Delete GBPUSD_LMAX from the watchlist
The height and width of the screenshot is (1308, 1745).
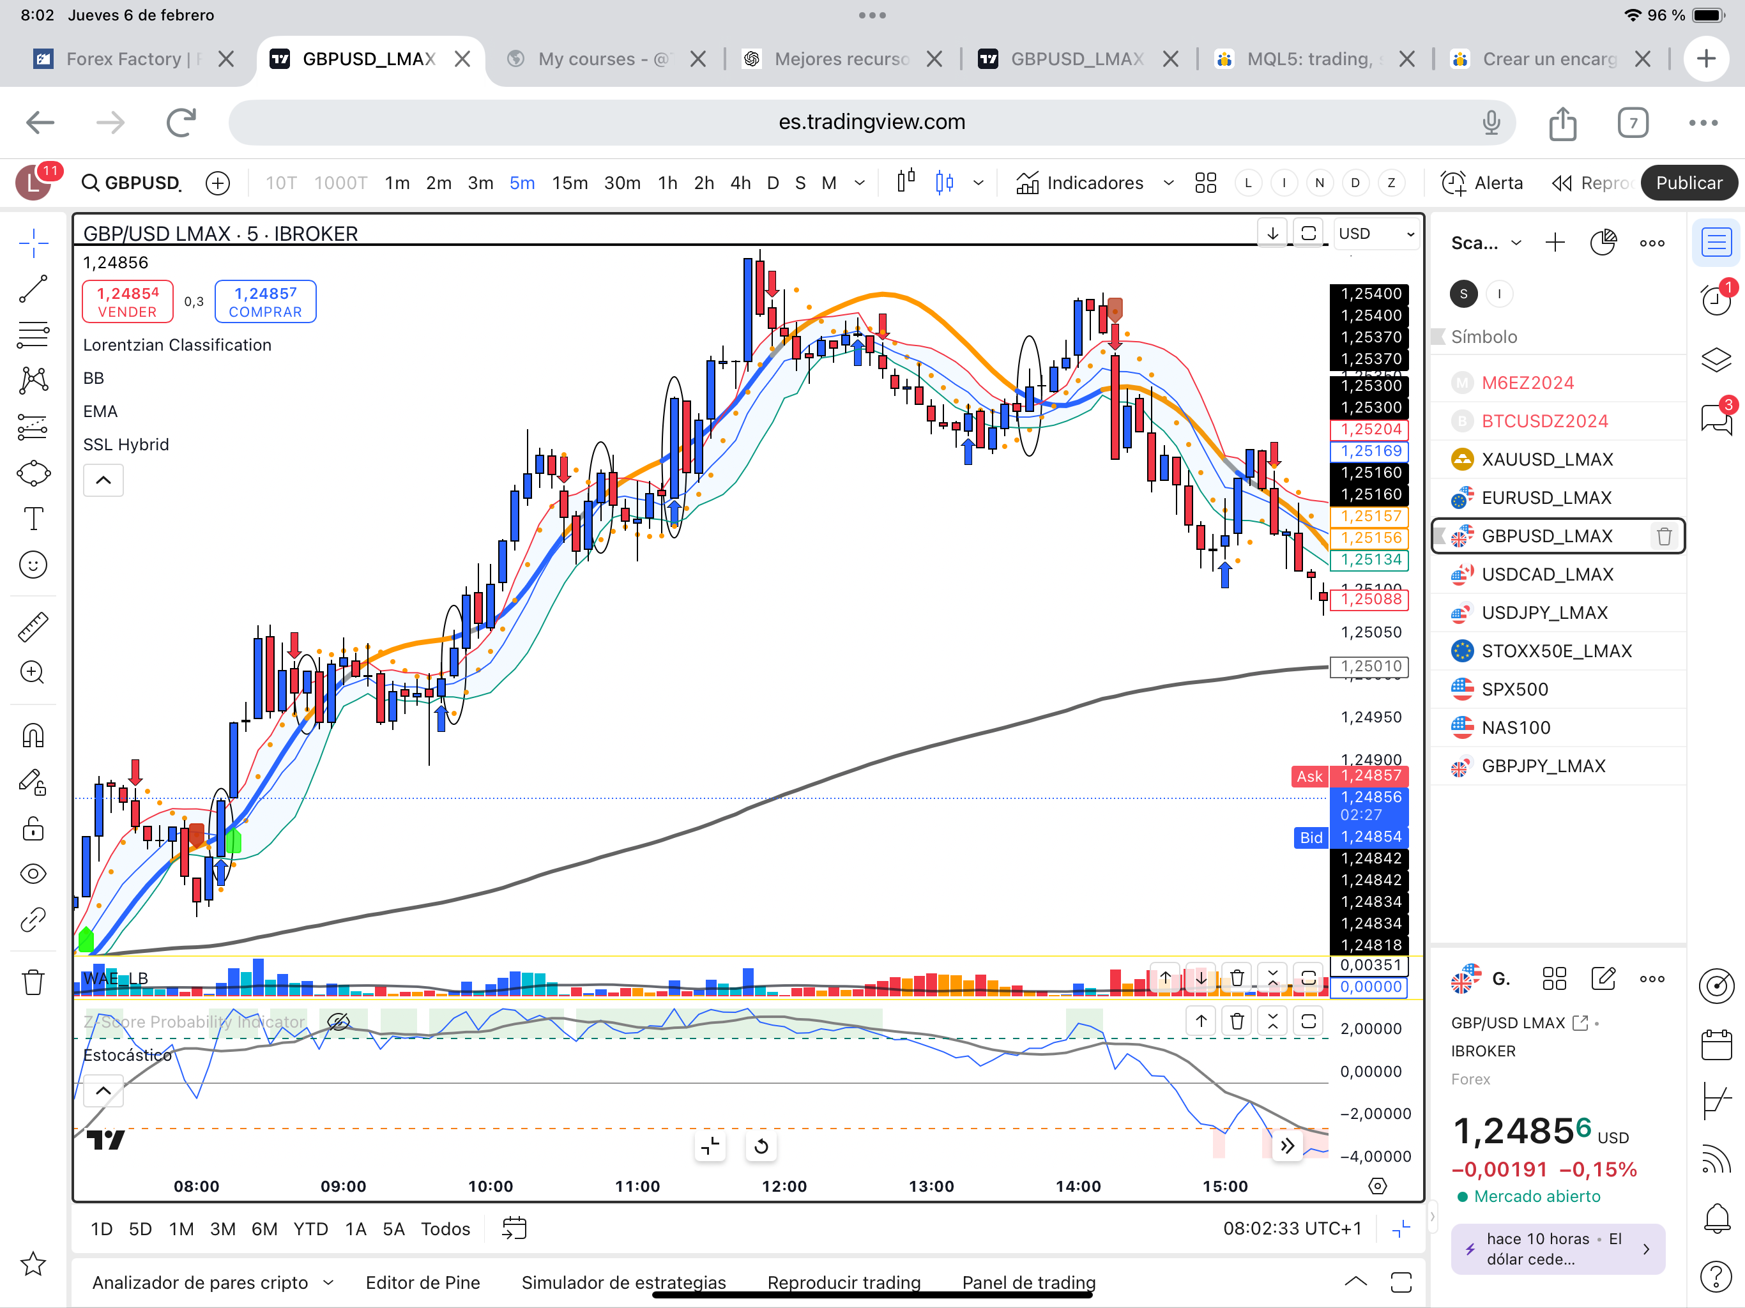pyautogui.click(x=1664, y=536)
